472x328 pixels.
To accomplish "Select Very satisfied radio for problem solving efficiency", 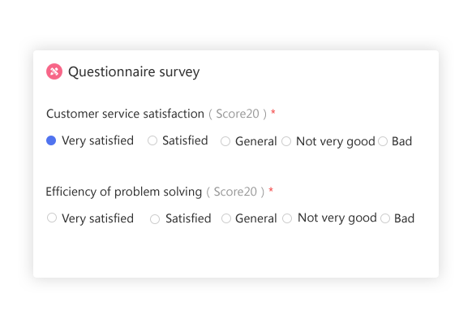I will pyautogui.click(x=52, y=218).
